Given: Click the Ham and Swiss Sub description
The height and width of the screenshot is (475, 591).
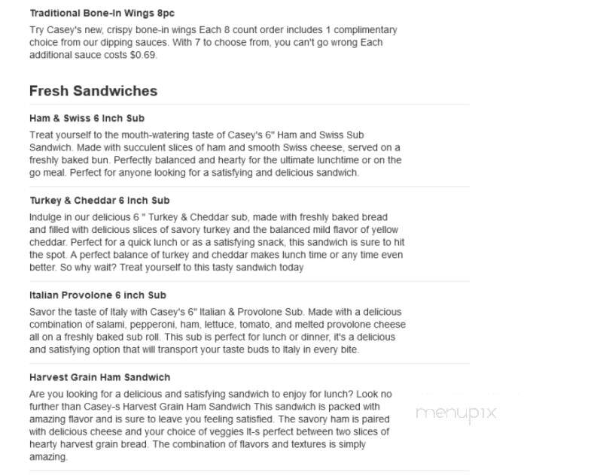Looking at the screenshot, I should pos(215,153).
